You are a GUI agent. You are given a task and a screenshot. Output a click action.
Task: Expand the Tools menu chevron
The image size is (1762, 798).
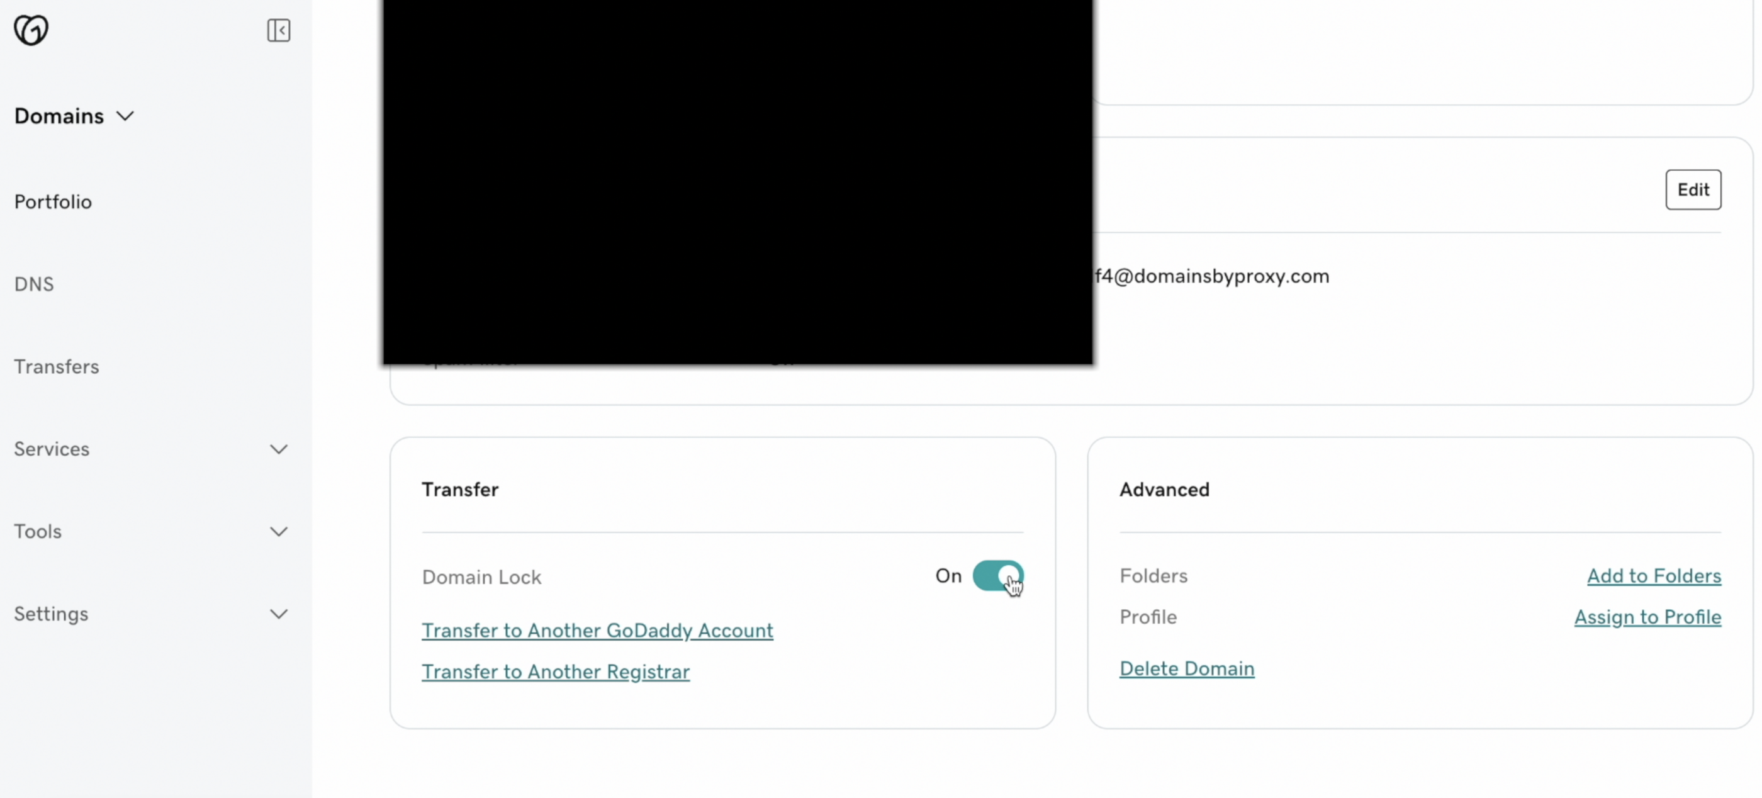tap(278, 531)
